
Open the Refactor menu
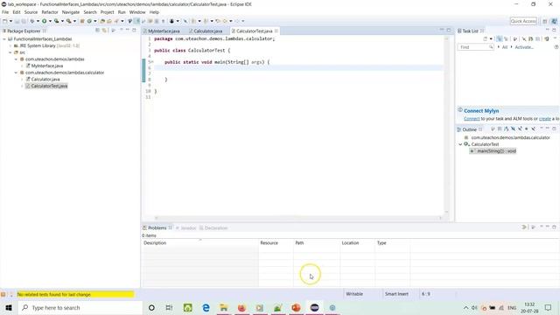pyautogui.click(x=50, y=12)
